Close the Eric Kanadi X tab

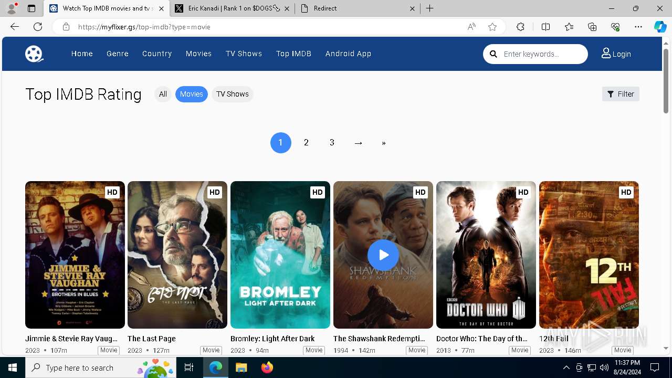tap(287, 8)
